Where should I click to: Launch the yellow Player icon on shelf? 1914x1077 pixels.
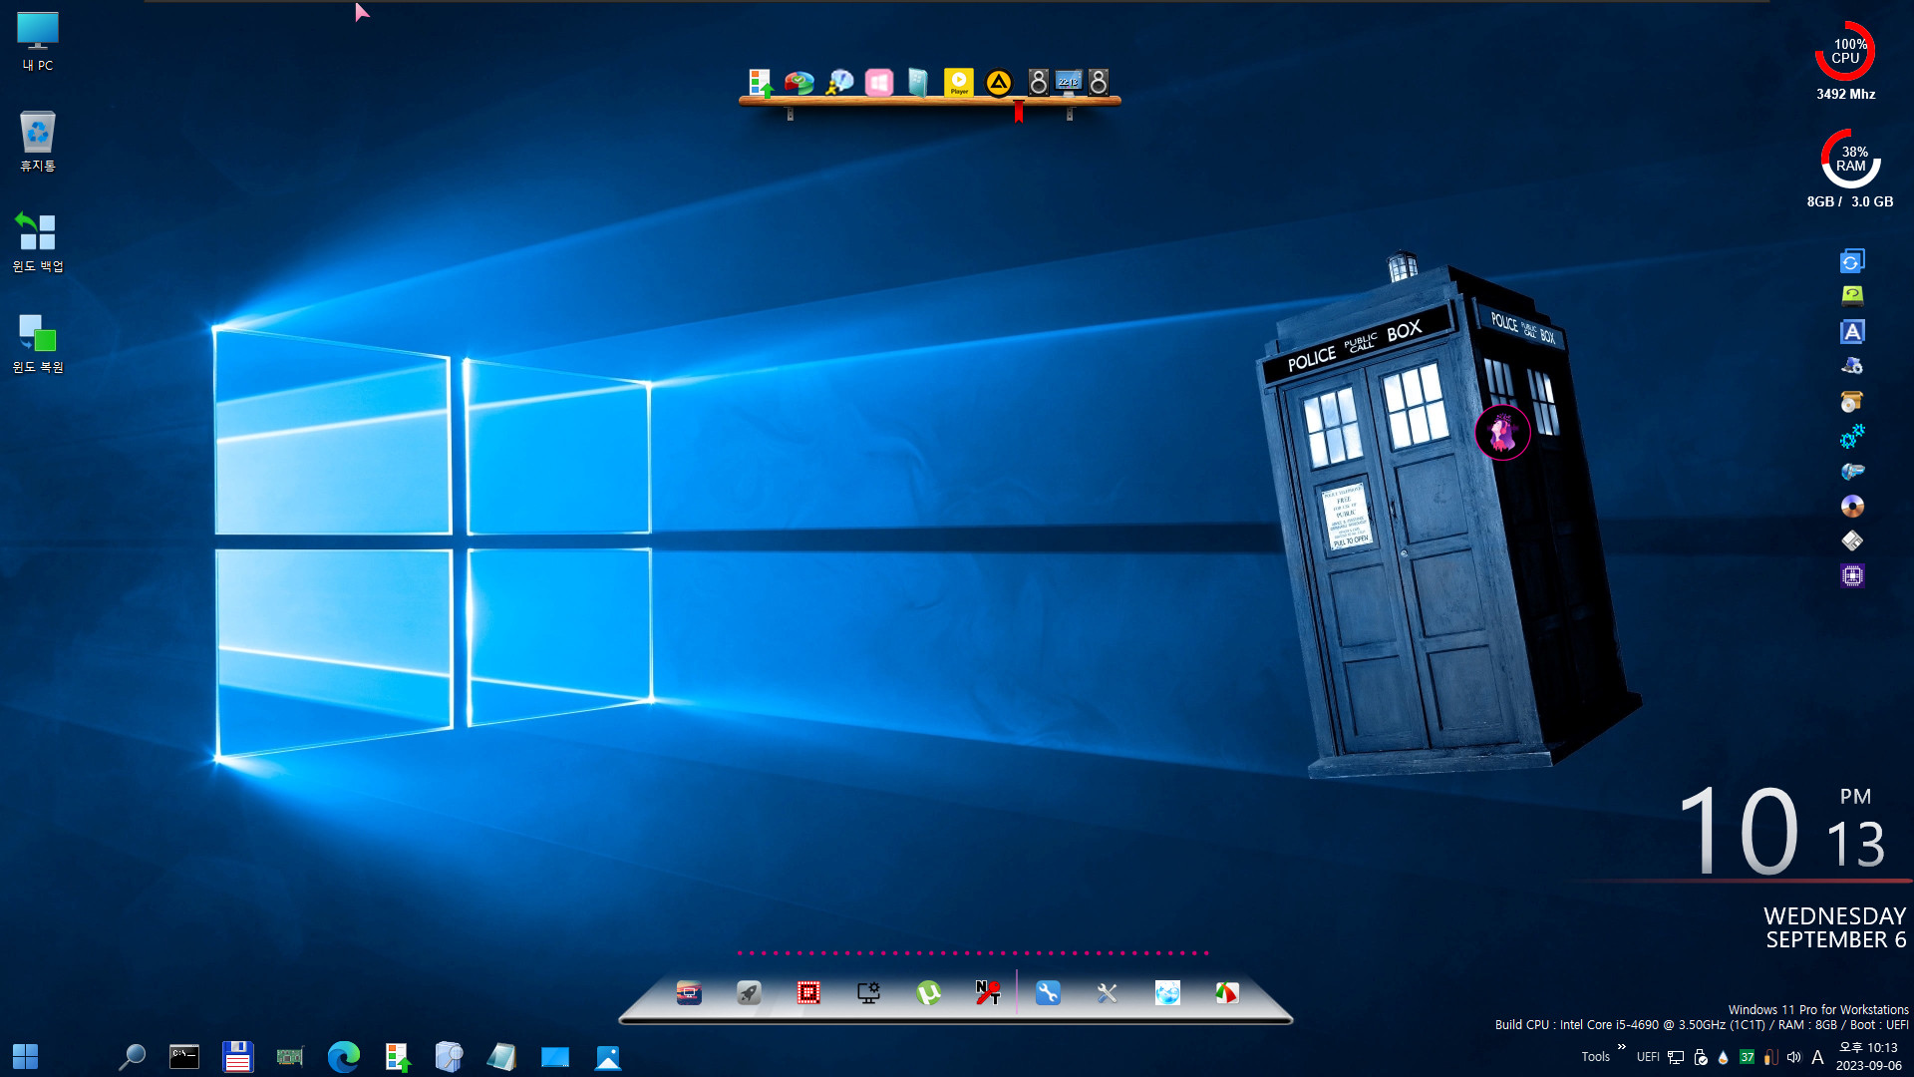(x=959, y=83)
